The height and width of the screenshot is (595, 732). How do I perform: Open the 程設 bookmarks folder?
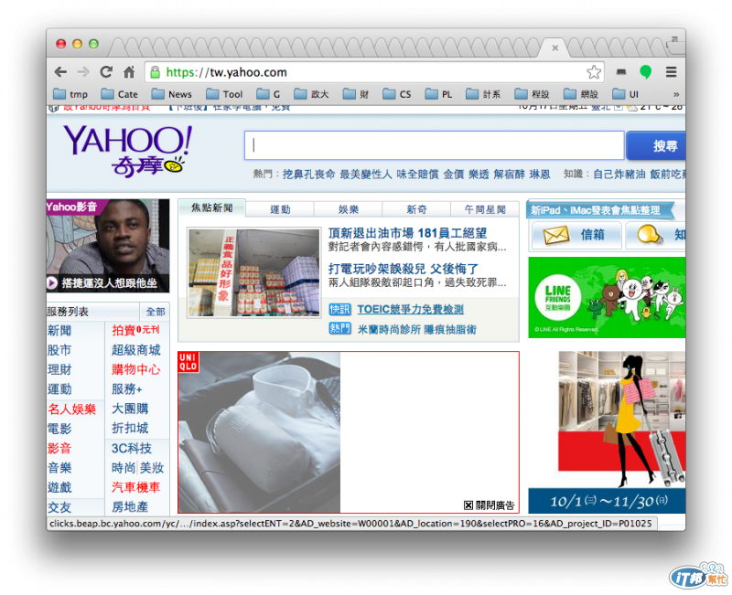point(533,94)
